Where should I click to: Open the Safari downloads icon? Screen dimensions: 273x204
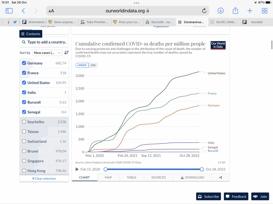[x=220, y=11]
